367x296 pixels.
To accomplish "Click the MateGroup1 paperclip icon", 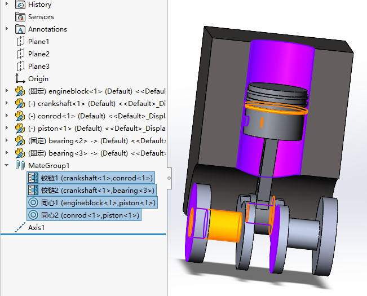I will coord(20,166).
